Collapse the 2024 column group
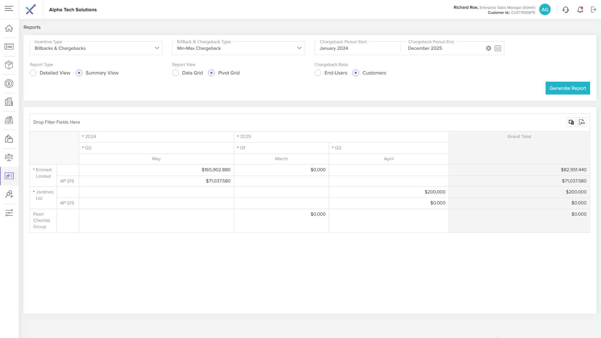The image size is (601, 338). (x=83, y=136)
